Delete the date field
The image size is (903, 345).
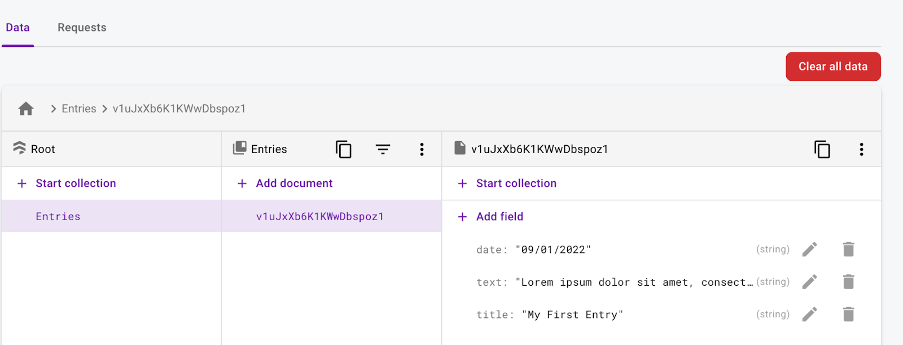[848, 250]
